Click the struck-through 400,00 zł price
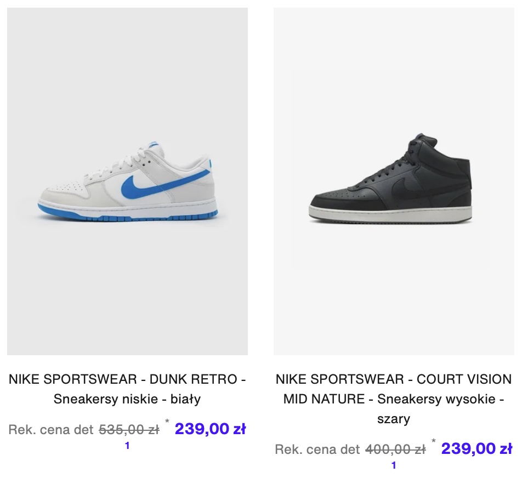 (395, 449)
